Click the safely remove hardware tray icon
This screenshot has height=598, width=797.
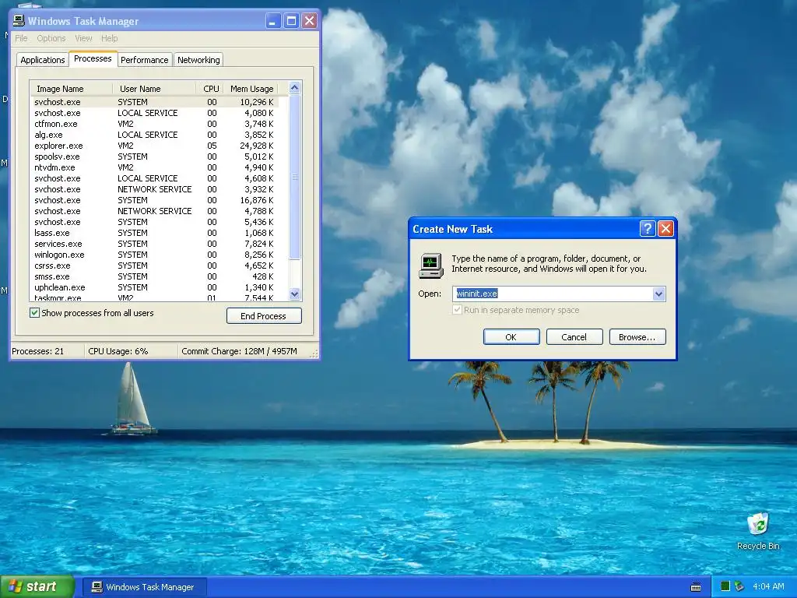click(x=739, y=586)
